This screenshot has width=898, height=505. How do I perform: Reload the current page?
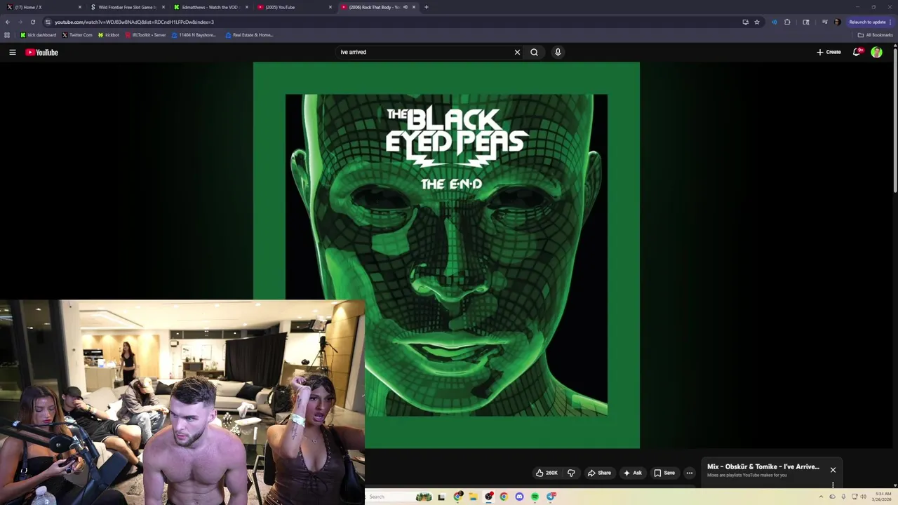point(32,22)
